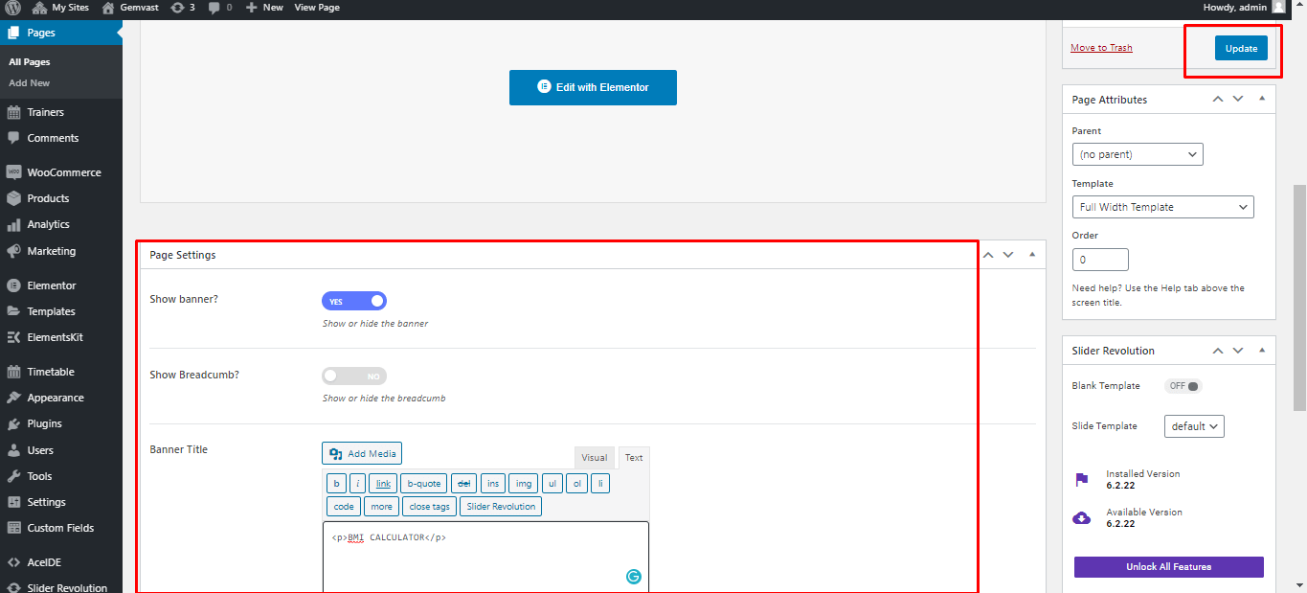Image resolution: width=1307 pixels, height=593 pixels.
Task: Open My Sites in admin bar
Action: [61, 7]
